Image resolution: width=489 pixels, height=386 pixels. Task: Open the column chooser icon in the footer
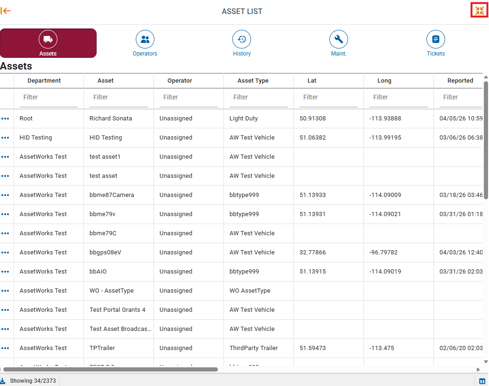tap(482, 381)
